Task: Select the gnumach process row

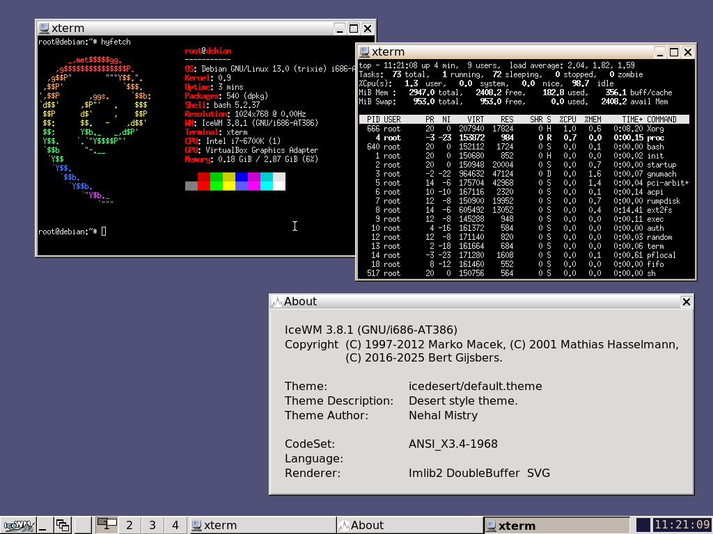Action: (524, 174)
